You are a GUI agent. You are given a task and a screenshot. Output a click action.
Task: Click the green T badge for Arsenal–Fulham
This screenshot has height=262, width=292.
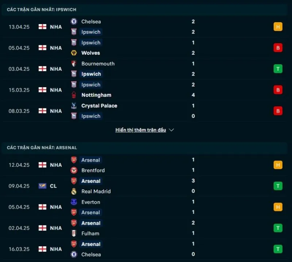pos(278,228)
